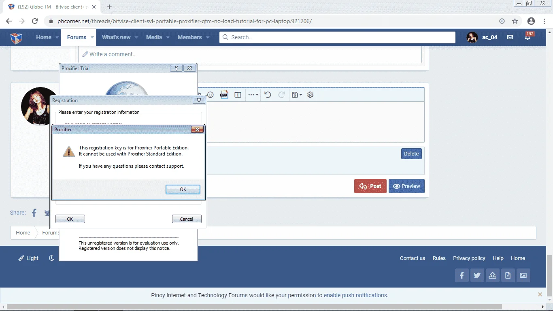This screenshot has height=311, width=553.
Task: Open the Contact us footer link
Action: click(412, 258)
